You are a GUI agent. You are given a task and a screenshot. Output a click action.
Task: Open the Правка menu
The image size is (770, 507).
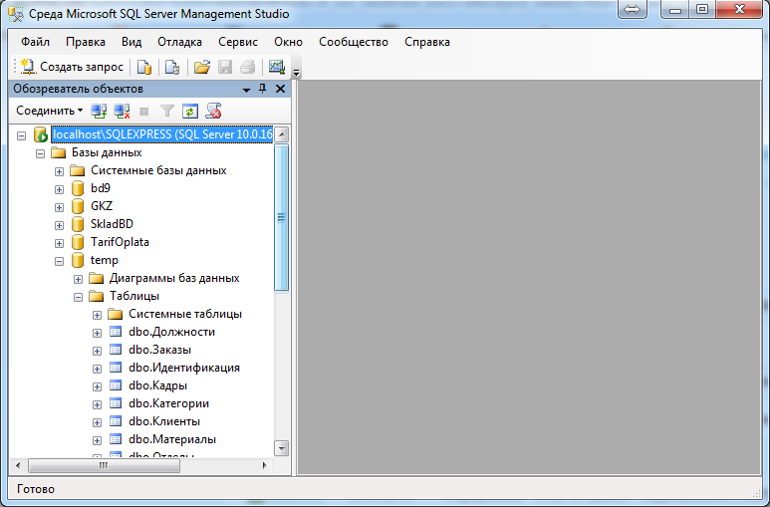86,42
